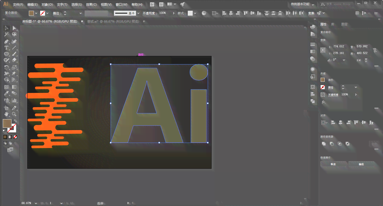
Task: Click the fill color swatch in toolbox
Action: [x=7, y=123]
